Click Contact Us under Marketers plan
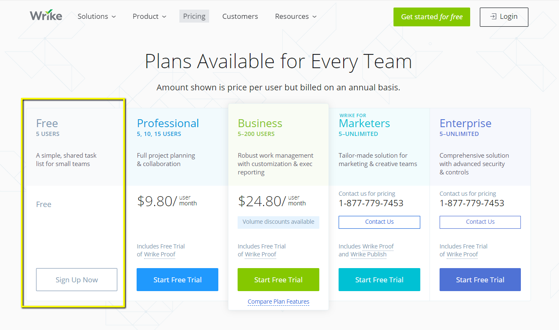Screen dimensions: 559x330 pyautogui.click(x=379, y=222)
